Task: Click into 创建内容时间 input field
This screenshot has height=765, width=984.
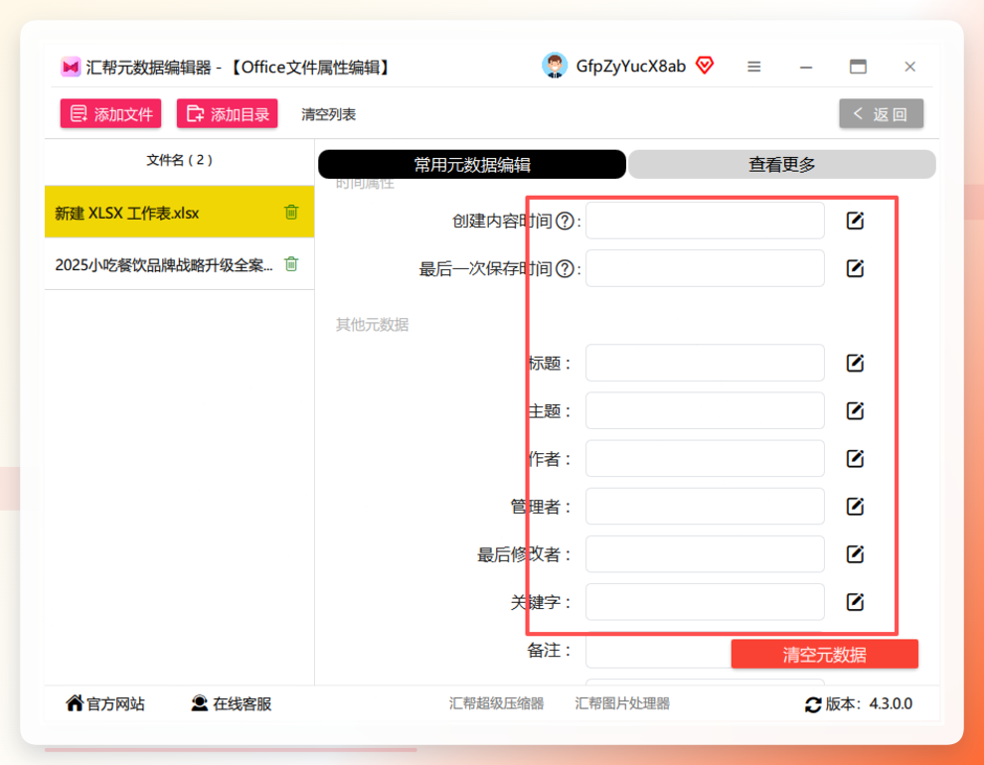Action: tap(705, 221)
